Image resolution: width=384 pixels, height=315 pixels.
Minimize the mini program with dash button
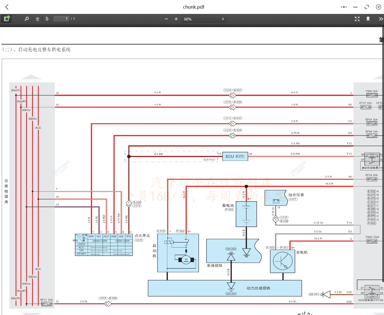tap(355, 7)
